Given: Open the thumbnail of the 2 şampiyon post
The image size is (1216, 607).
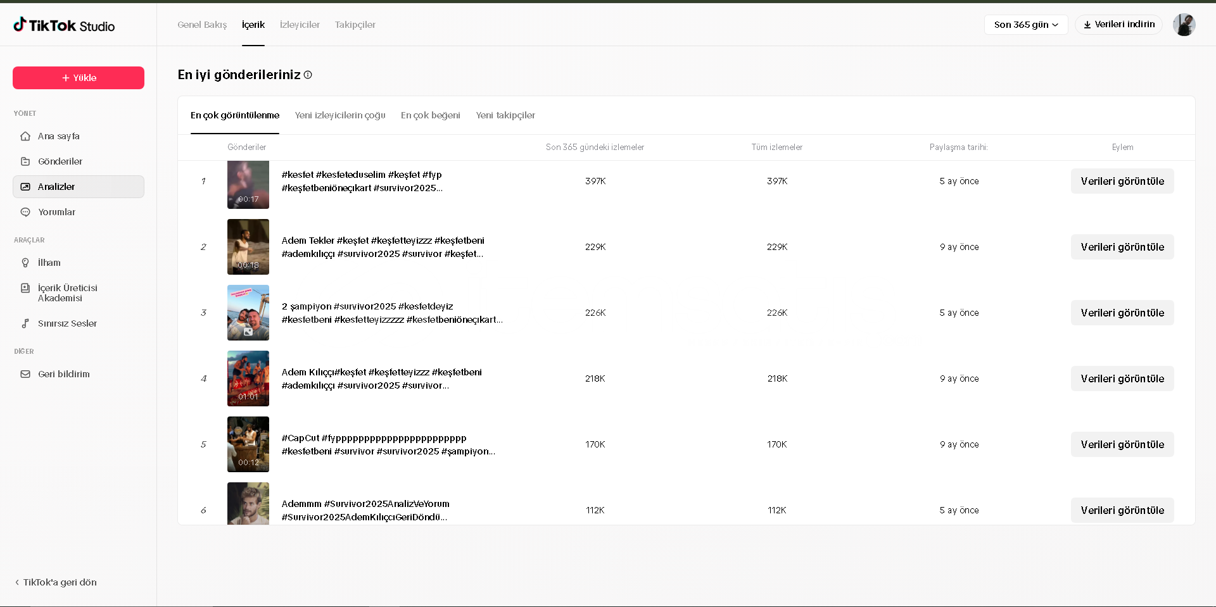Looking at the screenshot, I should [x=248, y=313].
